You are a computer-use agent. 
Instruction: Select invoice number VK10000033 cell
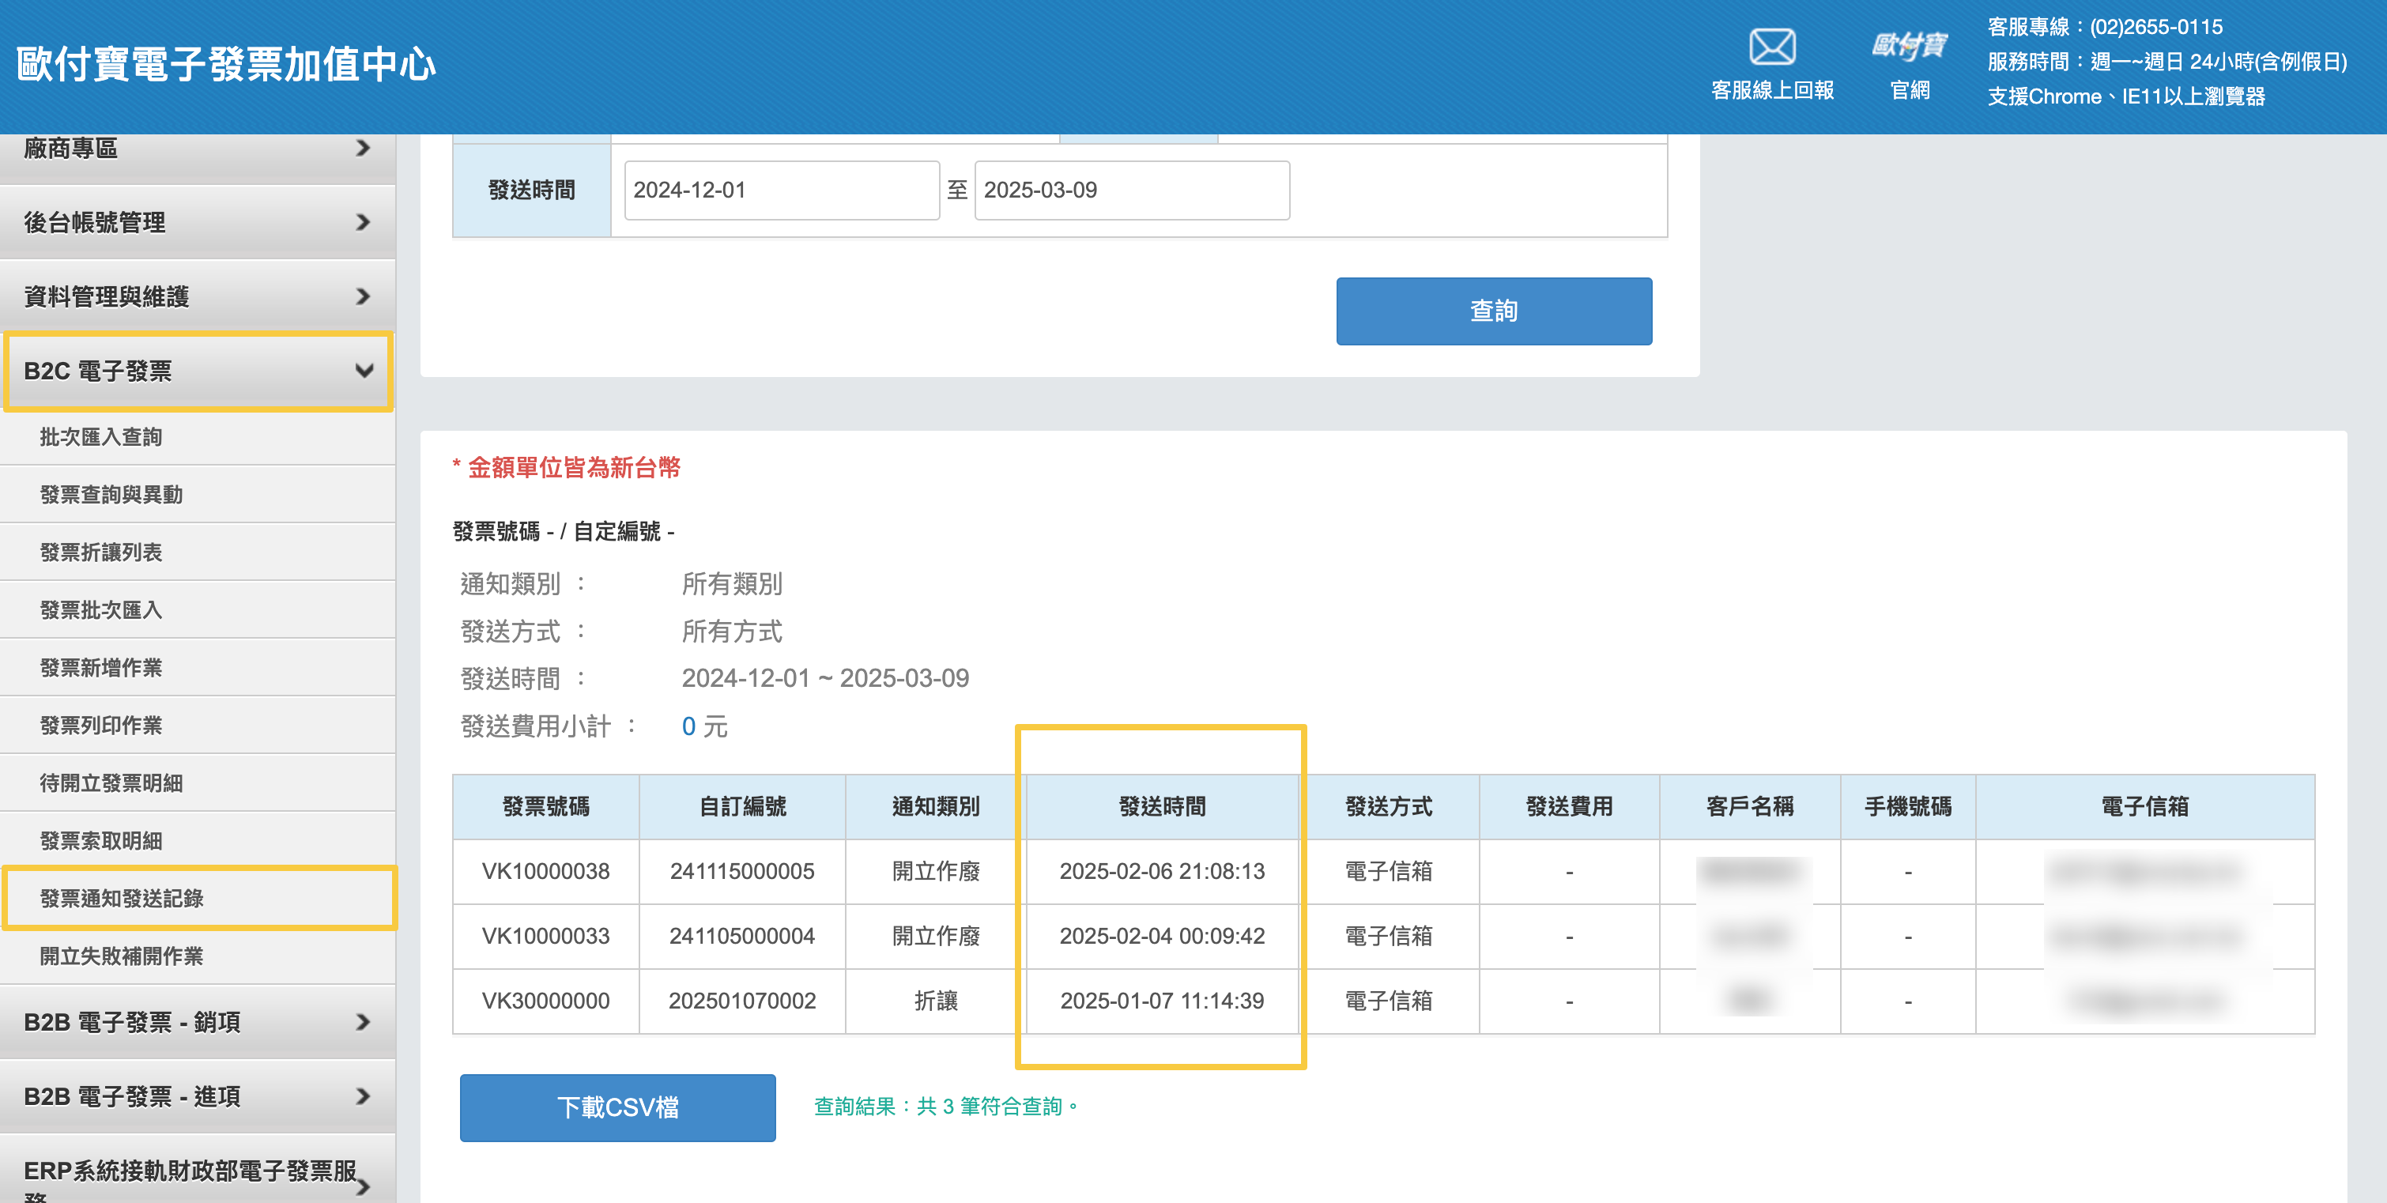point(546,936)
